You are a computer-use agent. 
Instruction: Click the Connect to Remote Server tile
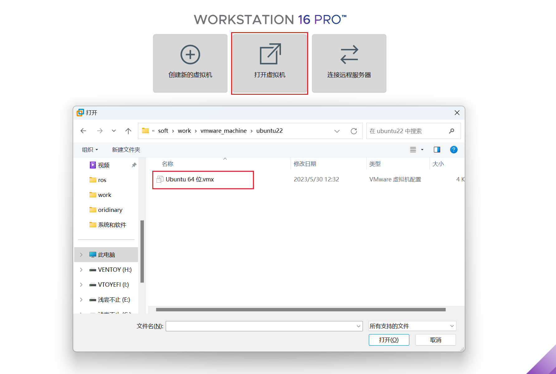pos(349,63)
